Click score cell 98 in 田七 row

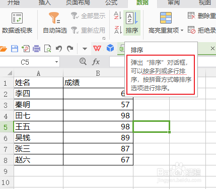(98, 116)
